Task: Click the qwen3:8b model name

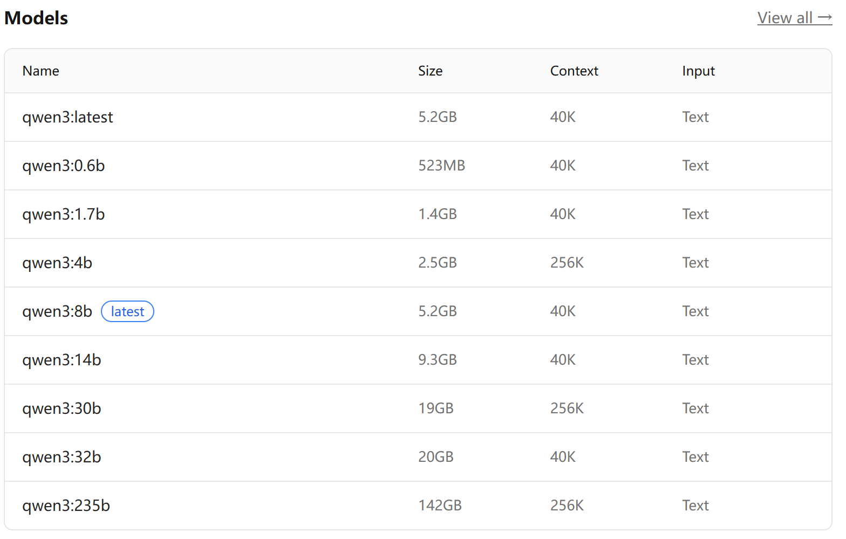Action: point(57,311)
